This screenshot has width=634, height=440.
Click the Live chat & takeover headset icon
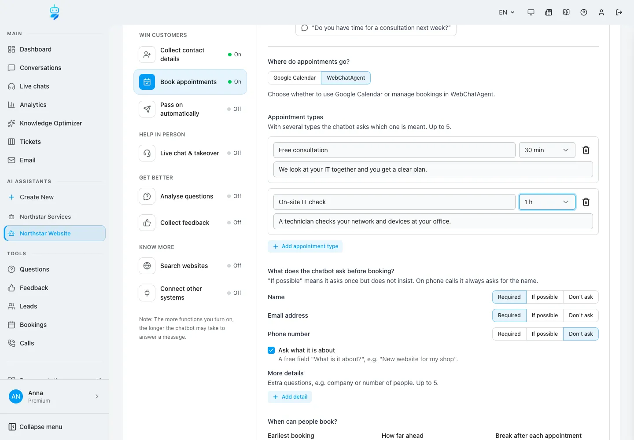coord(147,153)
